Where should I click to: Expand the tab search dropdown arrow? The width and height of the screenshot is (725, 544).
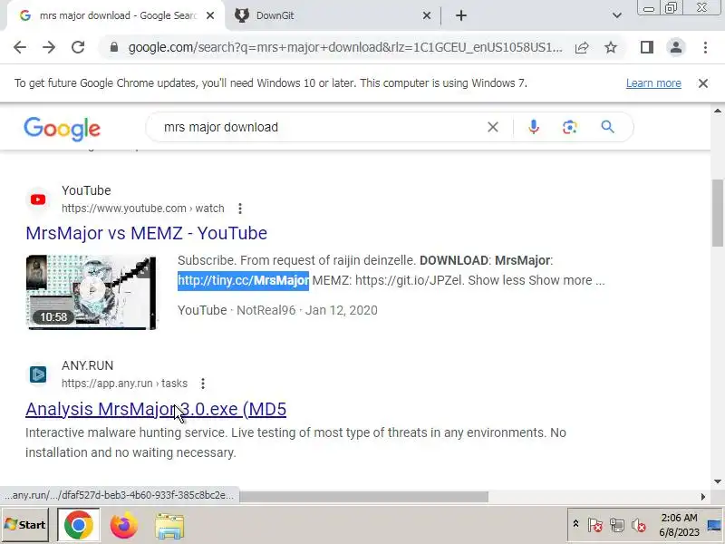pos(617,15)
